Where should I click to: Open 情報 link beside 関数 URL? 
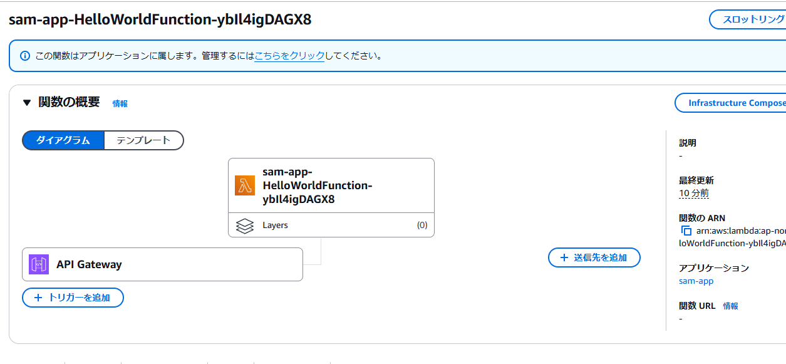(x=731, y=306)
